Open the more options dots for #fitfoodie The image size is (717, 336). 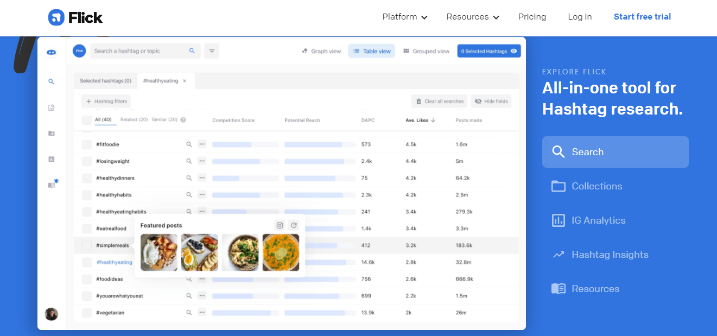pos(202,144)
